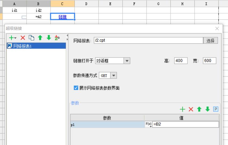Click the width field showing 600

point(209,60)
